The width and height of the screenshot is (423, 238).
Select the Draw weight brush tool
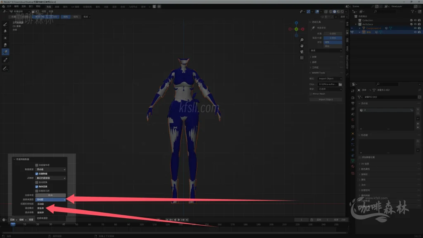[x=5, y=24]
